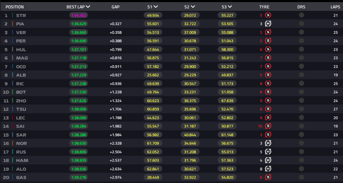Screen dimensions: 343x183
Task: Click Perez's DRS indicator dot
Action: 301,41
